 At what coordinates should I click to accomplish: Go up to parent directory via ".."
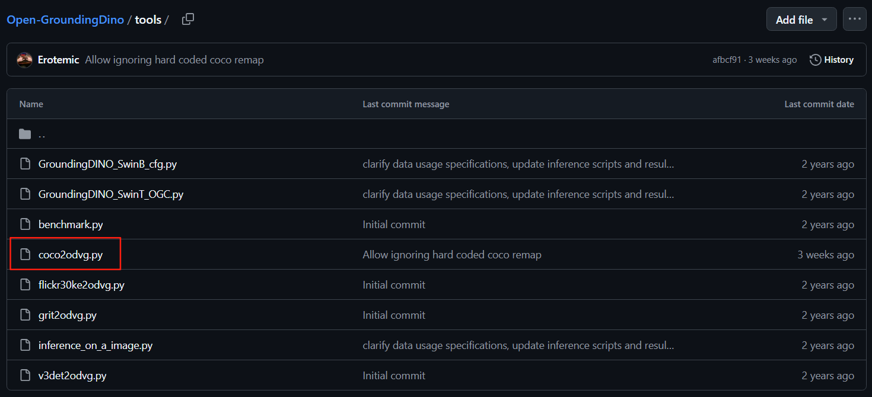pyautogui.click(x=42, y=134)
